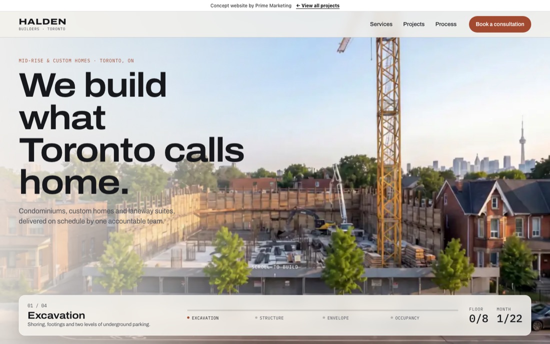Viewport: 550px width, 344px height.
Task: Click the Book a consultation button
Action: (500, 24)
